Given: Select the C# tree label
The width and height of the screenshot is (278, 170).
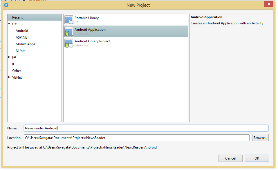Looking at the screenshot, I should (14, 24).
